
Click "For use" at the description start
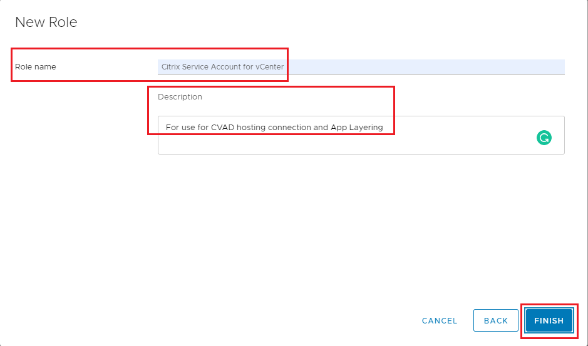180,128
